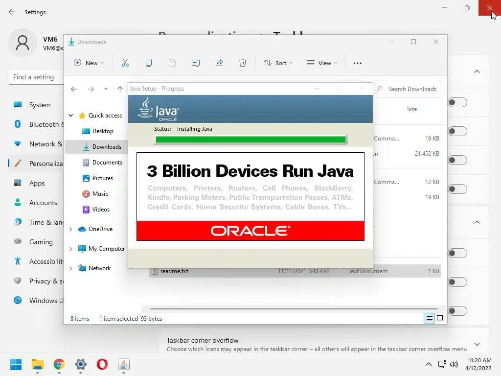Viewport: 501px width, 376px height.
Task: Select Pictures in Quick access
Action: pyautogui.click(x=98, y=178)
